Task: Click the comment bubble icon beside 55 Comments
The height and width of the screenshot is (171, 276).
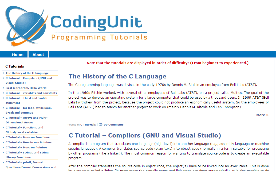Action: click(x=101, y=125)
